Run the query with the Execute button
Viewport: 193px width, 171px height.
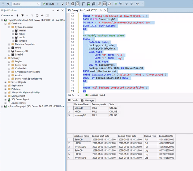[49, 4]
